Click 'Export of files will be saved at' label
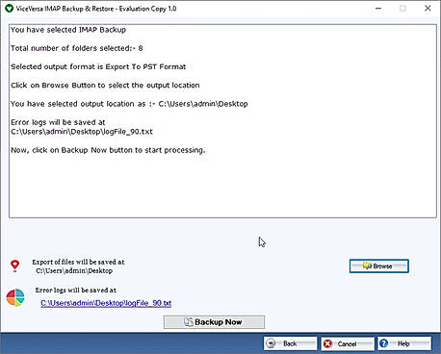The height and width of the screenshot is (354, 441). click(78, 262)
